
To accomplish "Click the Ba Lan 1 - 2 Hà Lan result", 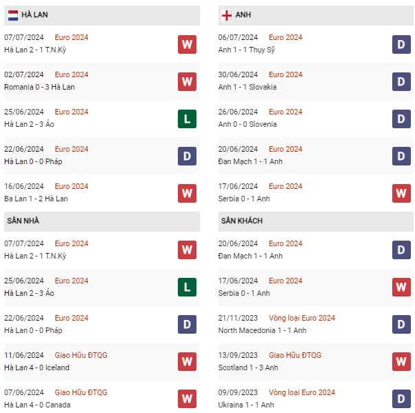I will click(x=36, y=199).
